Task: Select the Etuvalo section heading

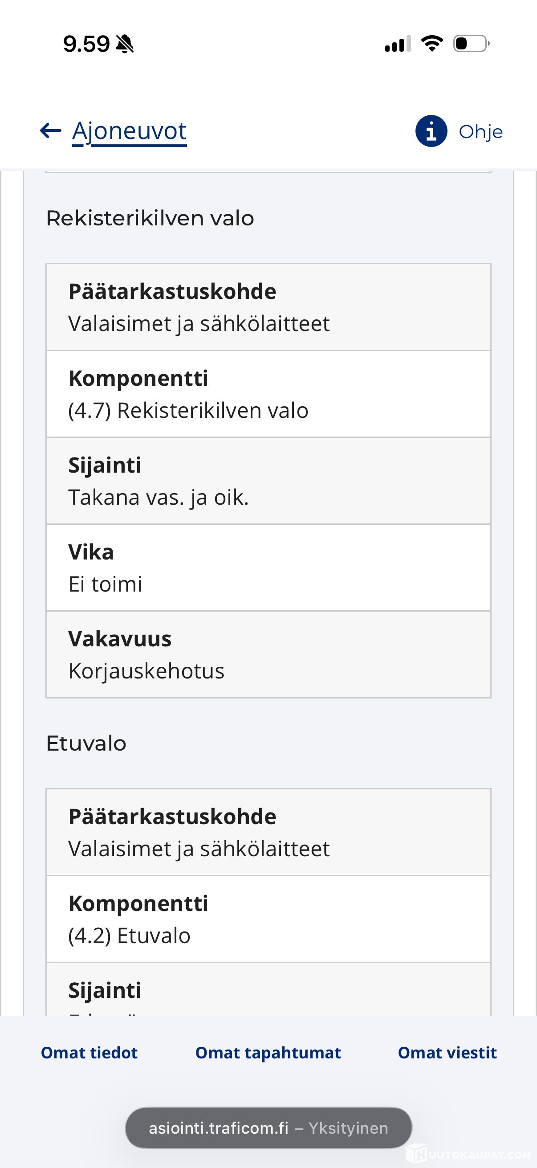Action: coord(86,743)
